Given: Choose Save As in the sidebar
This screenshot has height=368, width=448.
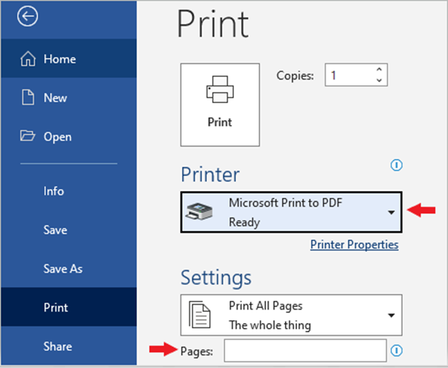Looking at the screenshot, I should coord(63,269).
